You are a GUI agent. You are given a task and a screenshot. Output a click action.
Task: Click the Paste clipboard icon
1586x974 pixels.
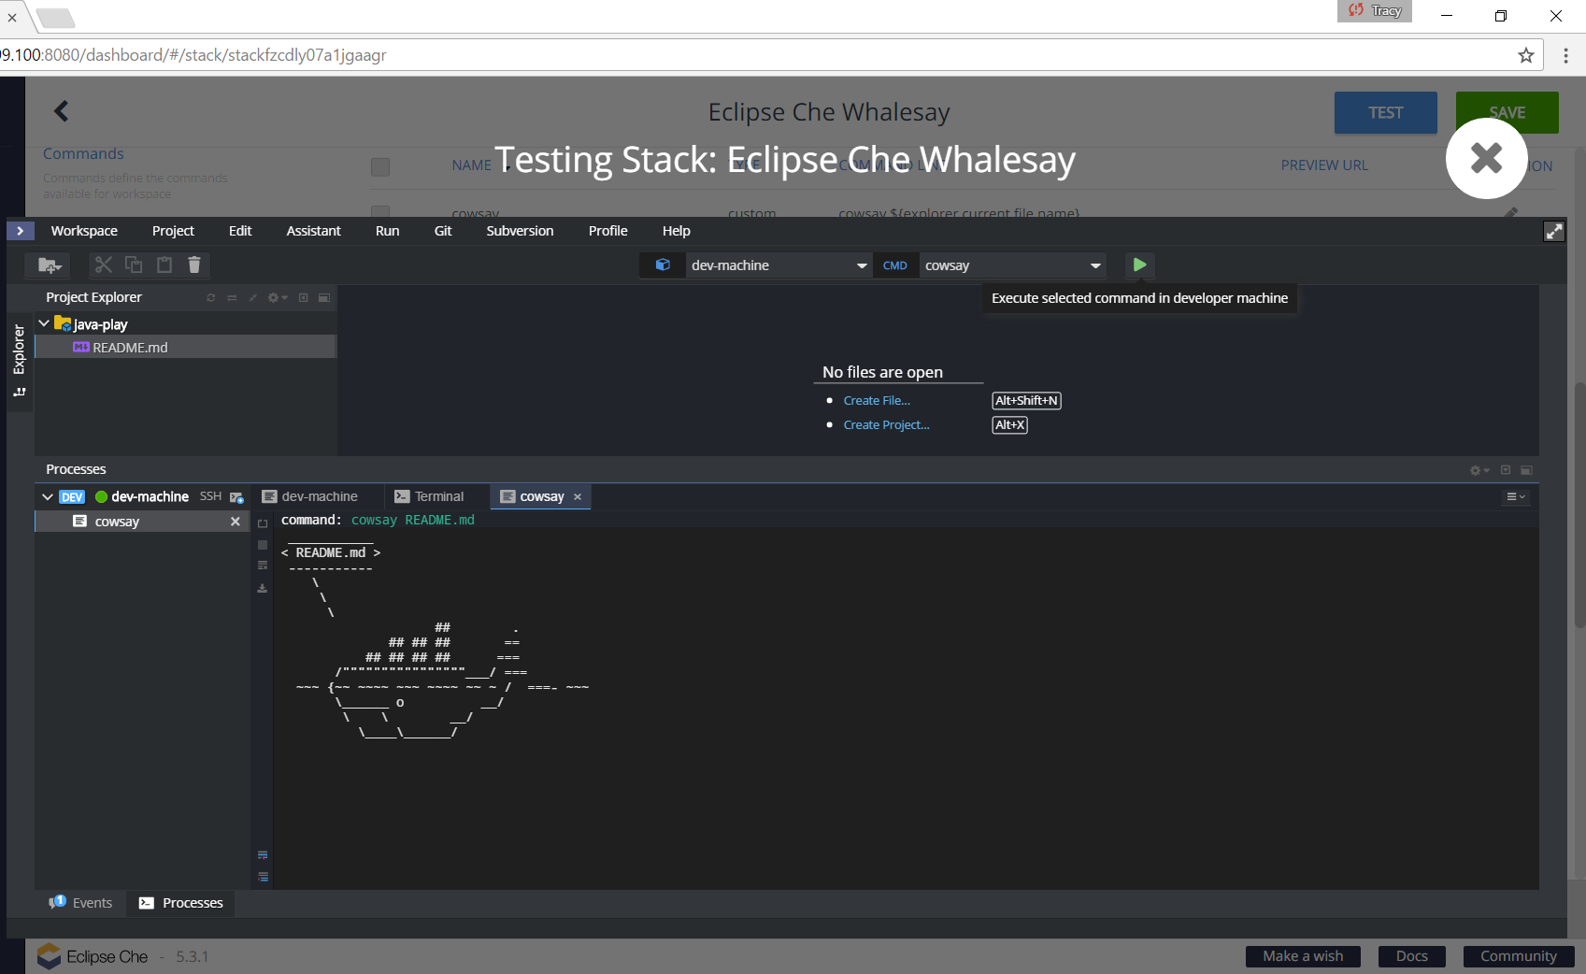click(164, 265)
